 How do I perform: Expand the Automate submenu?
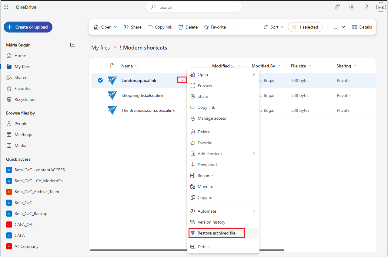pyautogui.click(x=223, y=211)
